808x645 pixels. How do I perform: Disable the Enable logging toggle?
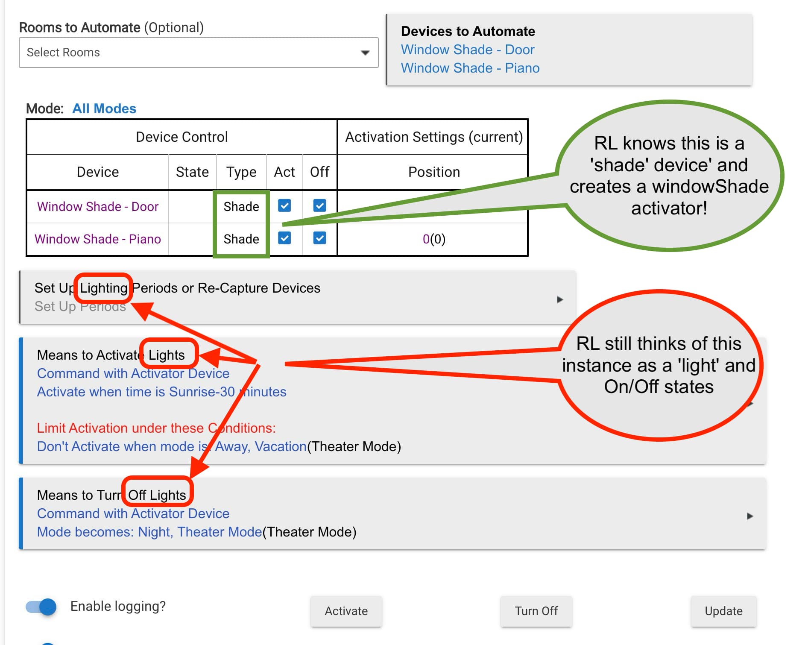click(x=41, y=607)
